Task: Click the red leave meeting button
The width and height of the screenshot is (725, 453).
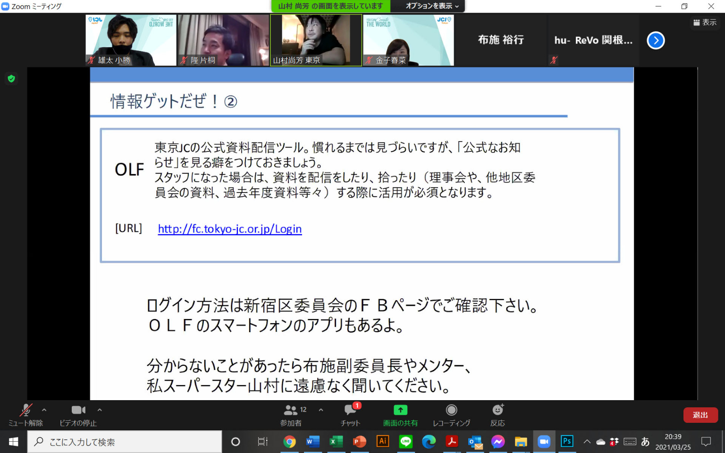Action: click(x=700, y=415)
